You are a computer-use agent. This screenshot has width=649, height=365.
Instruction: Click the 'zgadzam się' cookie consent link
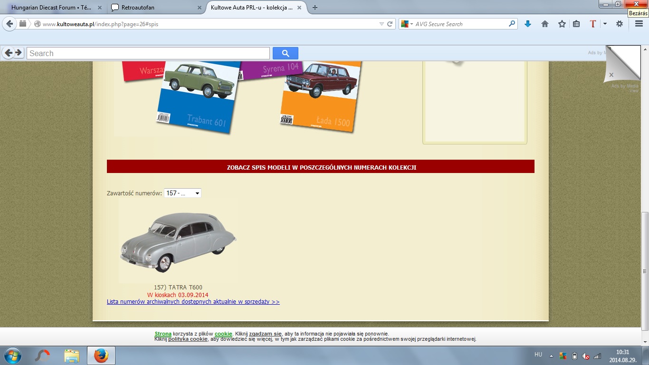click(265, 334)
